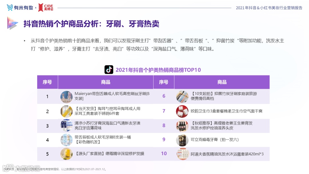Click the right 商品 column header
Image resolution: width=309 pixels, height=174 pixels.
pyautogui.click(x=222, y=82)
